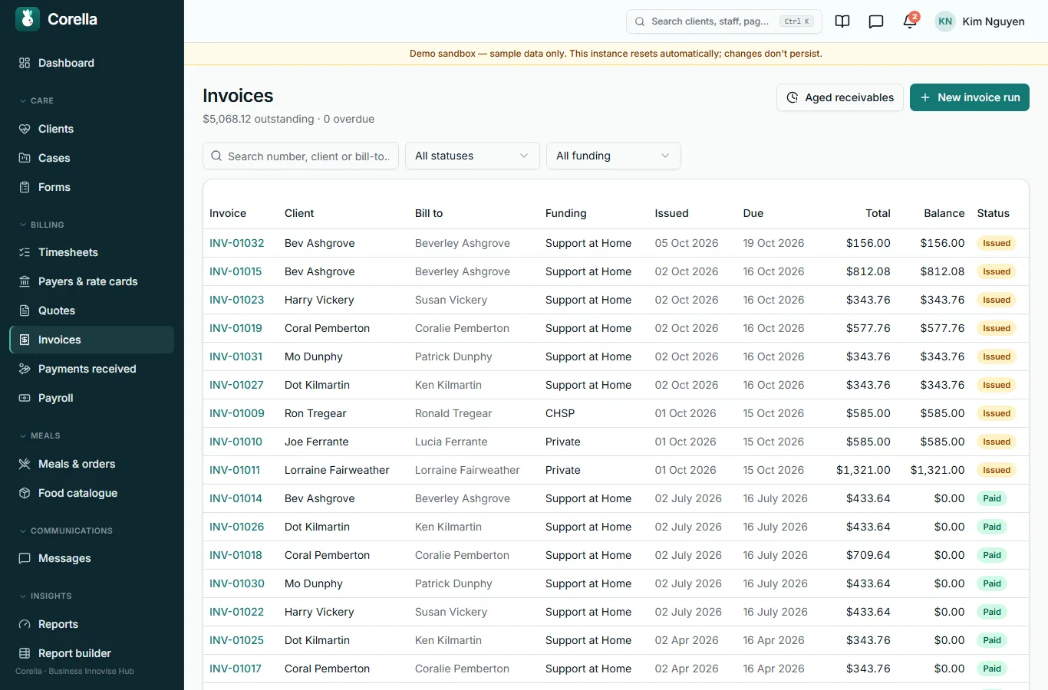Open the All statuses dropdown
Screen dimensions: 1048x690
coord(473,156)
